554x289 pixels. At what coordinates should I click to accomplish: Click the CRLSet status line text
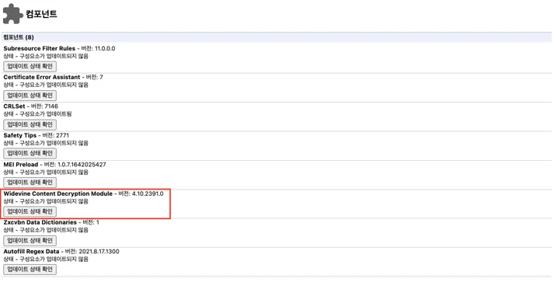click(x=37, y=114)
